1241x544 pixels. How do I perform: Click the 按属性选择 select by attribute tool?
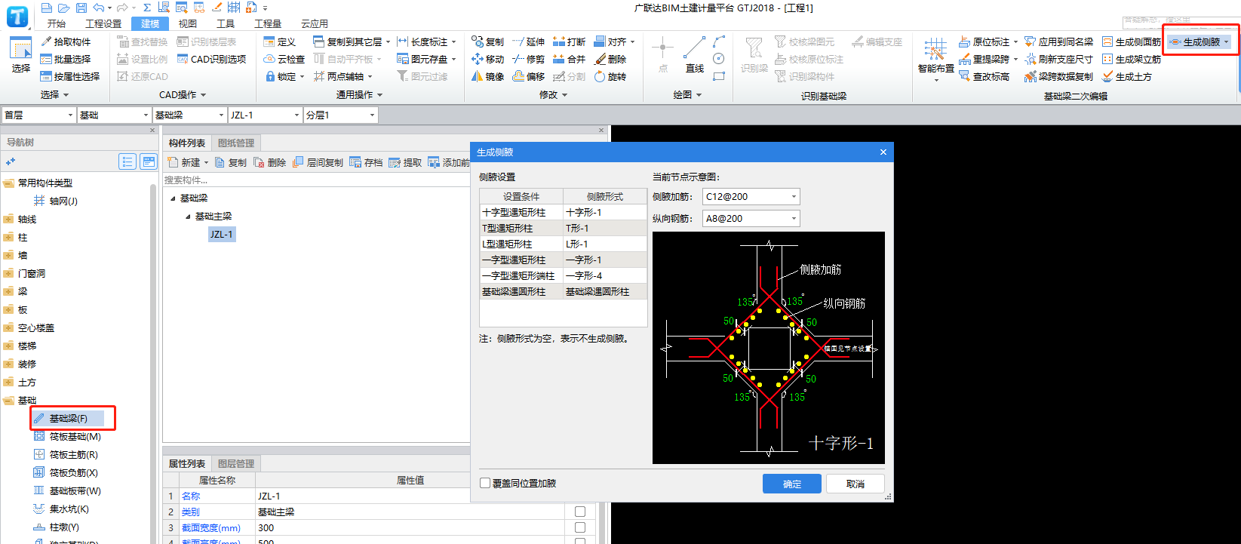click(71, 76)
